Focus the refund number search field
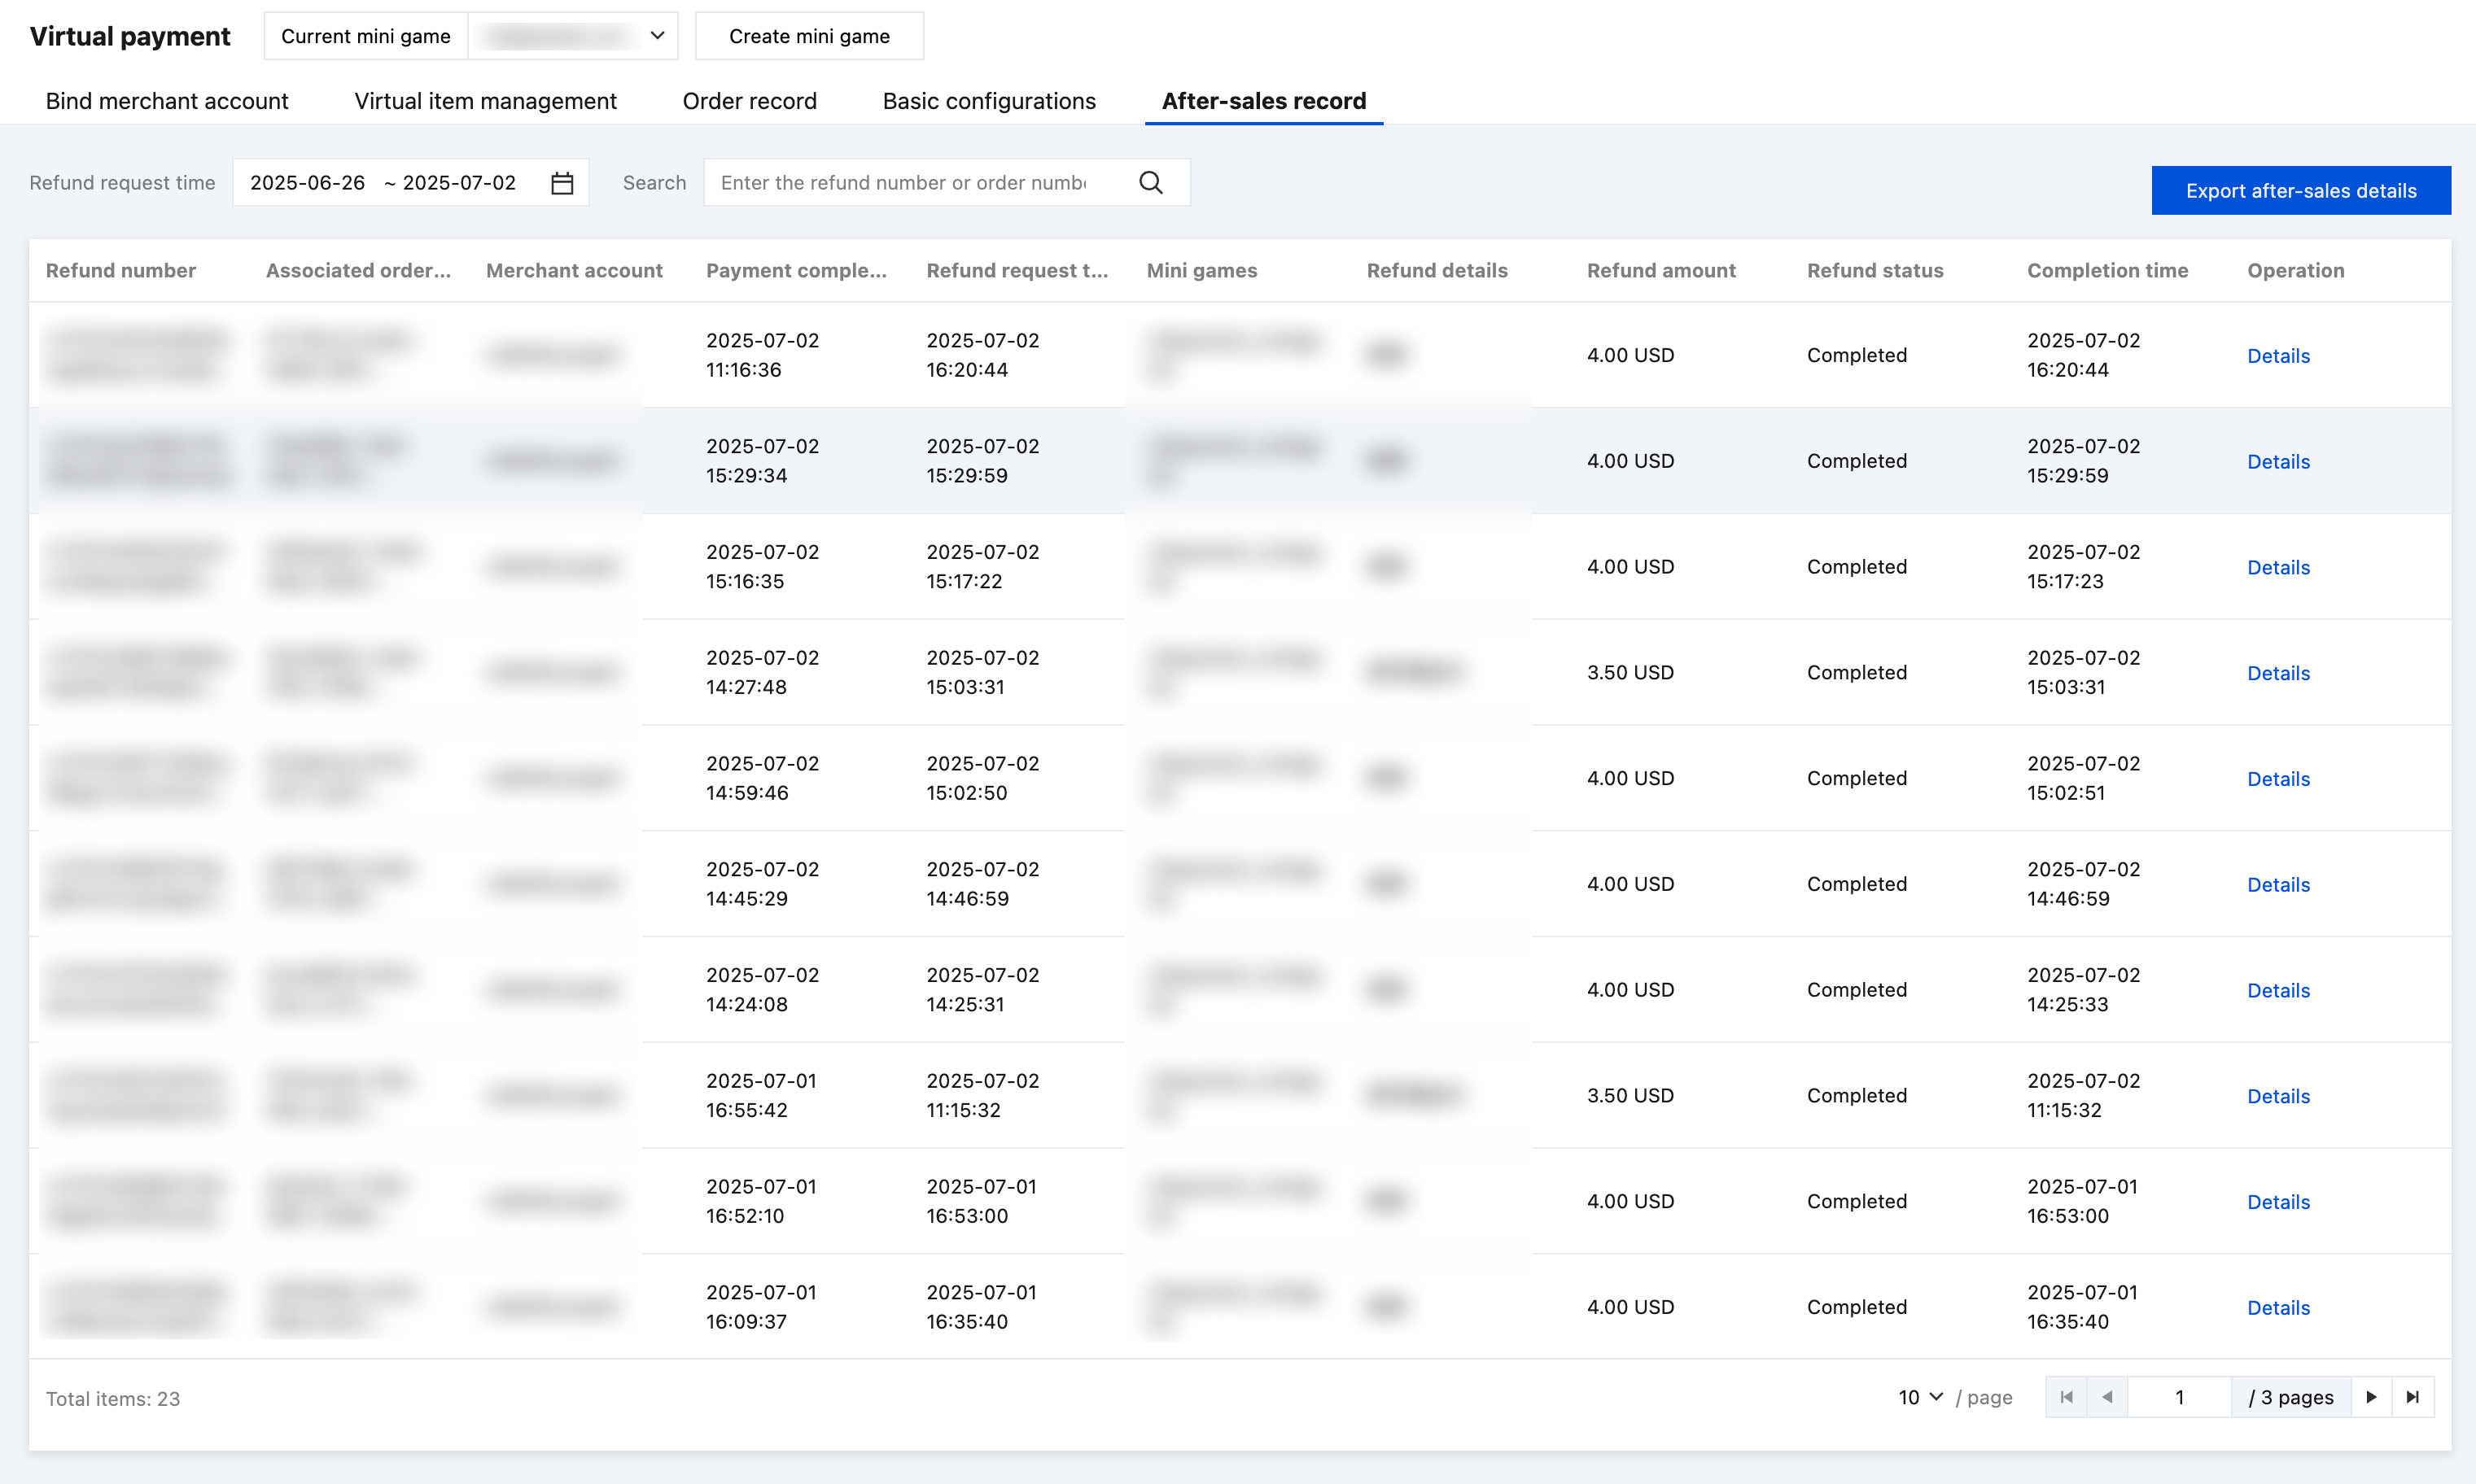Image resolution: width=2476 pixels, height=1484 pixels. coord(905,183)
